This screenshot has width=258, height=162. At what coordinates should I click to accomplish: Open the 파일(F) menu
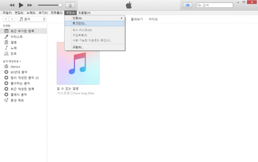pyautogui.click(x=7, y=13)
